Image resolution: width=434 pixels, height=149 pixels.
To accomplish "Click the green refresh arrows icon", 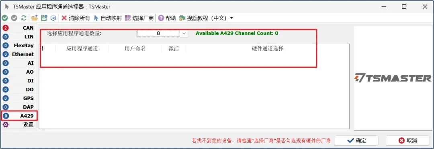I will click(x=24, y=18).
